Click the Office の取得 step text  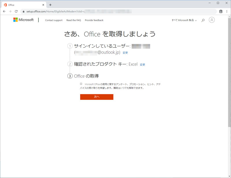pyautogui.click(x=86, y=76)
